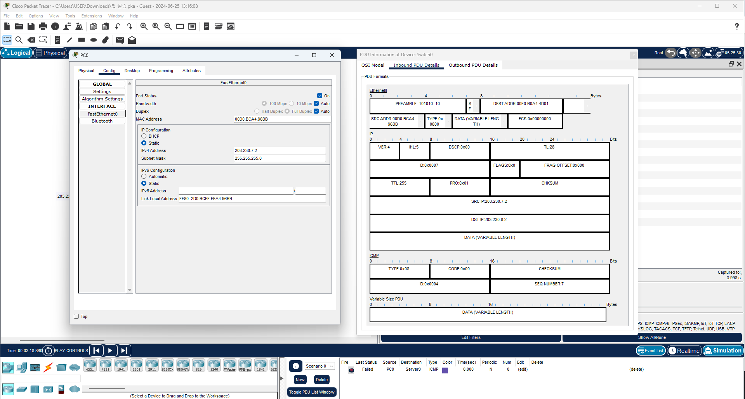Toggle the Bandwidth Auto checkbox
The height and width of the screenshot is (399, 745).
(316, 104)
